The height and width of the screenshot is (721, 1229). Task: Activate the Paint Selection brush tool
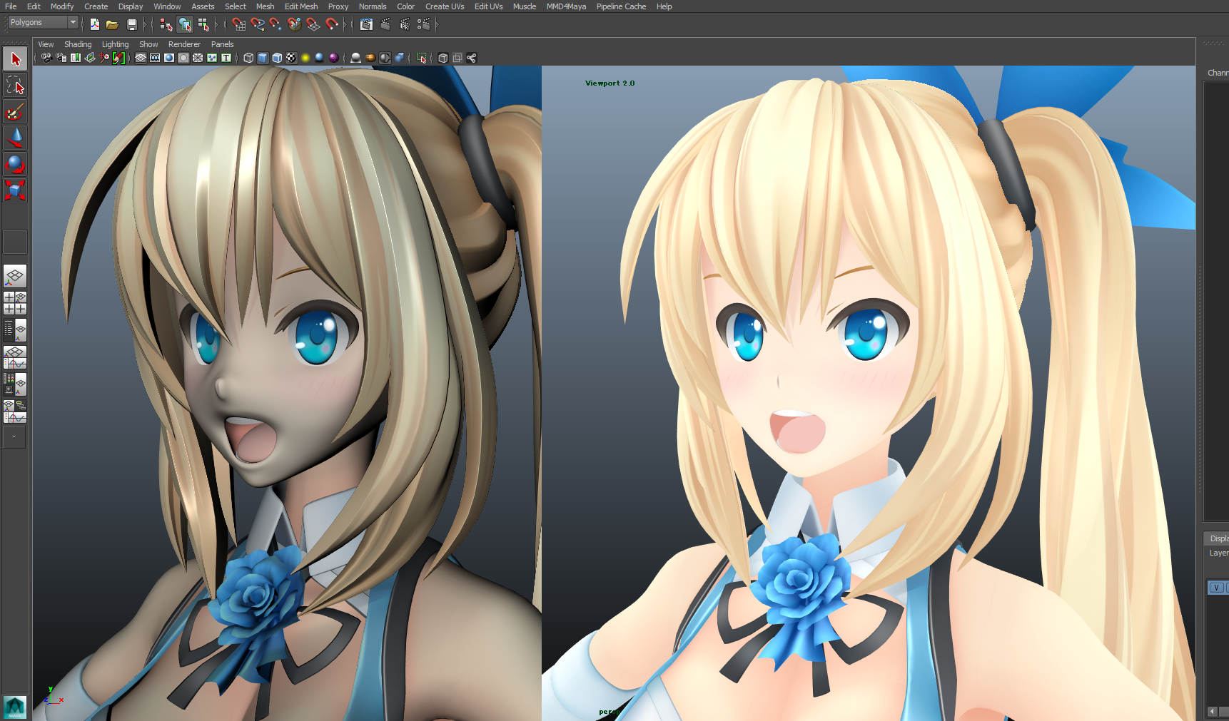point(15,112)
